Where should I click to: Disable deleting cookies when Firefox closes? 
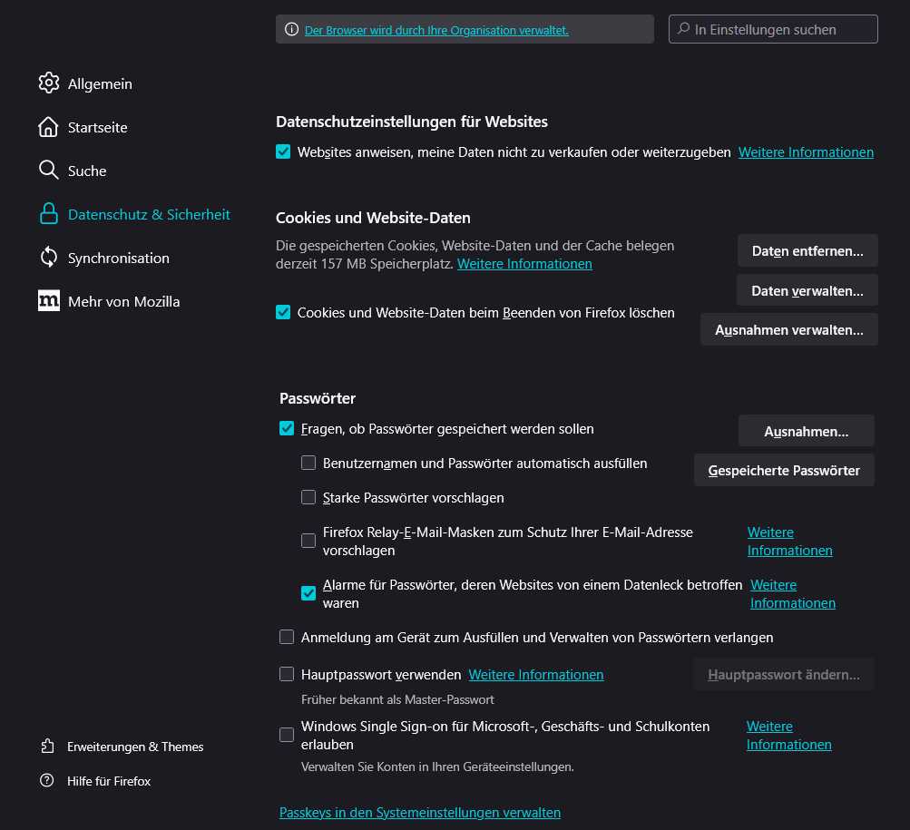(x=283, y=312)
